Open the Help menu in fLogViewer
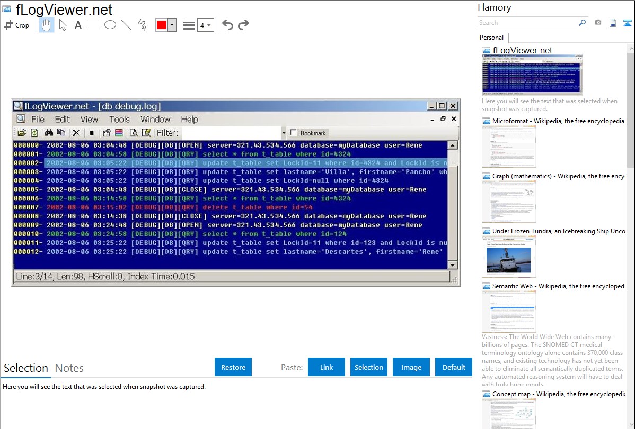The width and height of the screenshot is (635, 429). coord(190,119)
